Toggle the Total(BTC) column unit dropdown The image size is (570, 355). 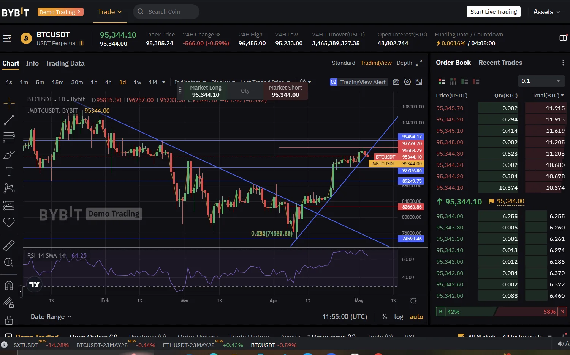pos(548,96)
